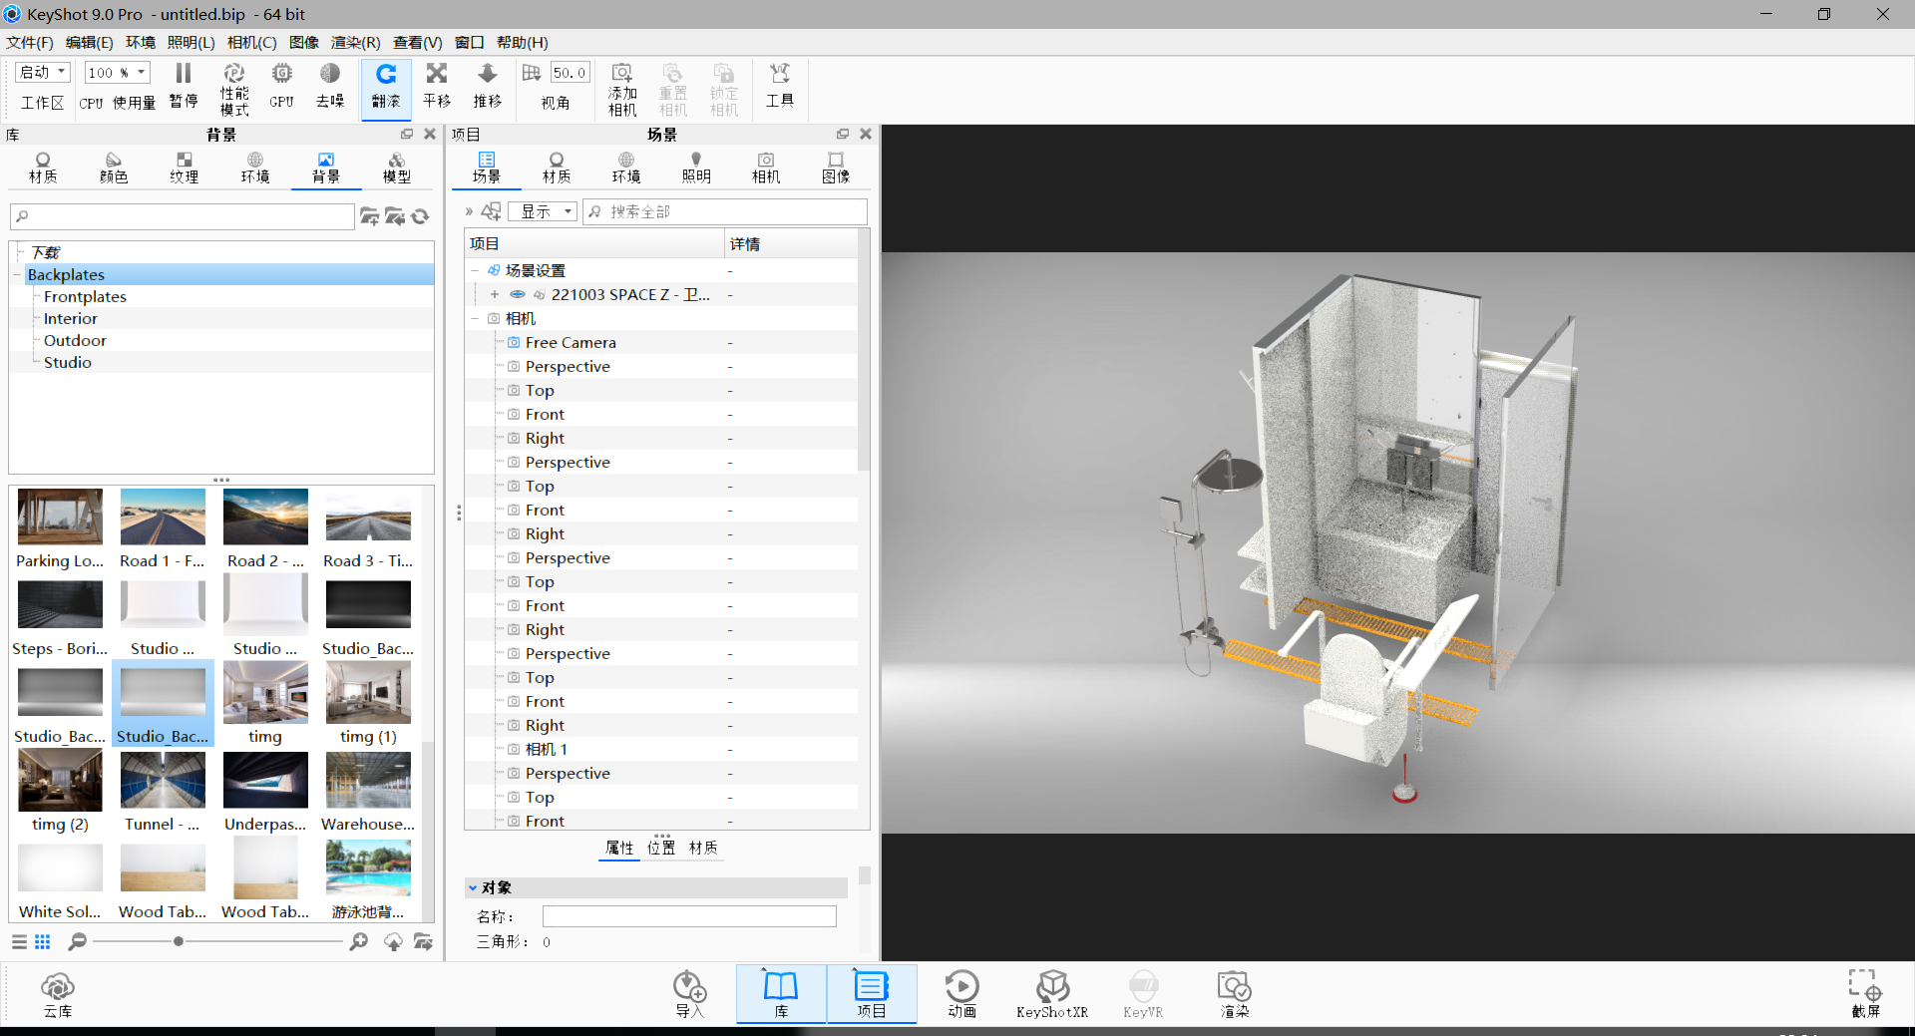Open the 显示 dropdown in scene panel

[x=544, y=211]
